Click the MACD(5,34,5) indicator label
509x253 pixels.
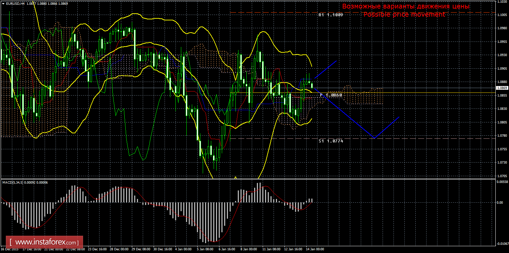click(x=14, y=183)
